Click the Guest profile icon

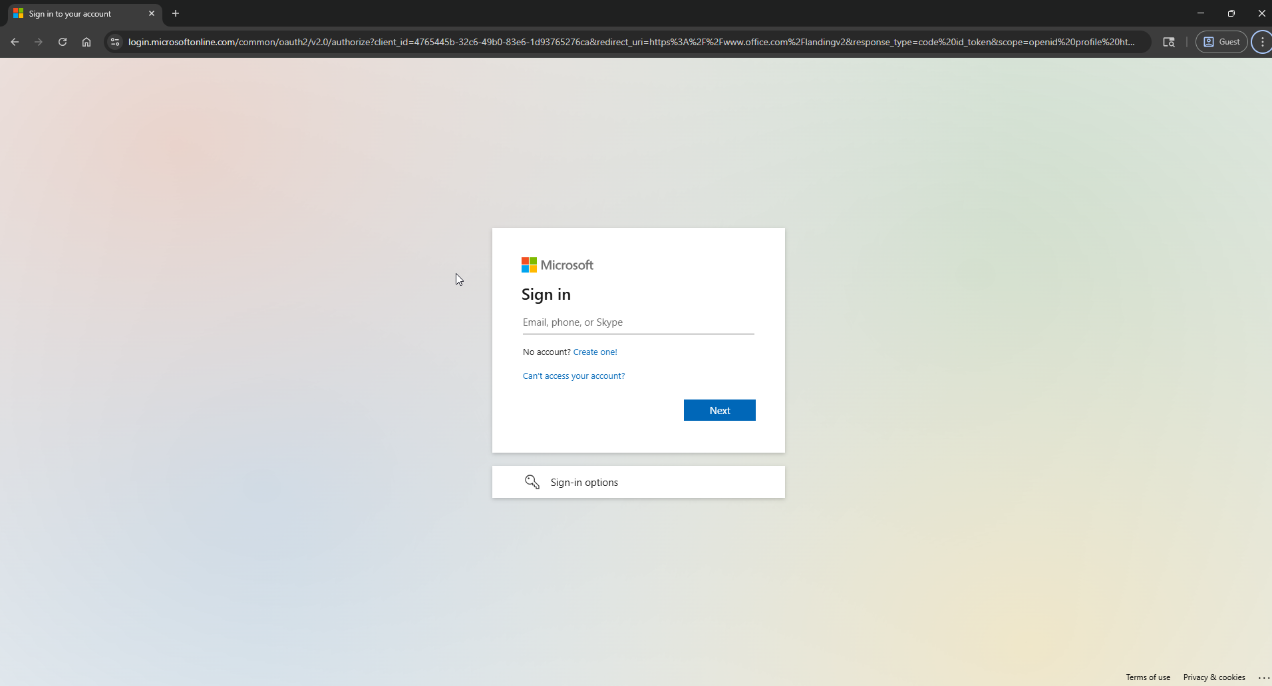coord(1221,42)
